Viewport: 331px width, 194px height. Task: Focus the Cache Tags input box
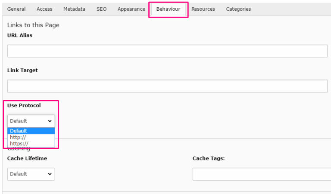261,174
